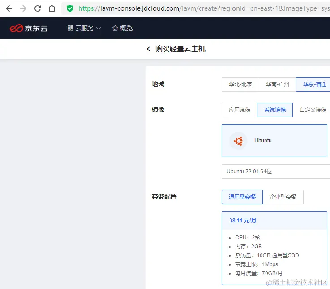330x289 pixels.
Task: Click the 套餐配置 label
Action: click(x=164, y=197)
